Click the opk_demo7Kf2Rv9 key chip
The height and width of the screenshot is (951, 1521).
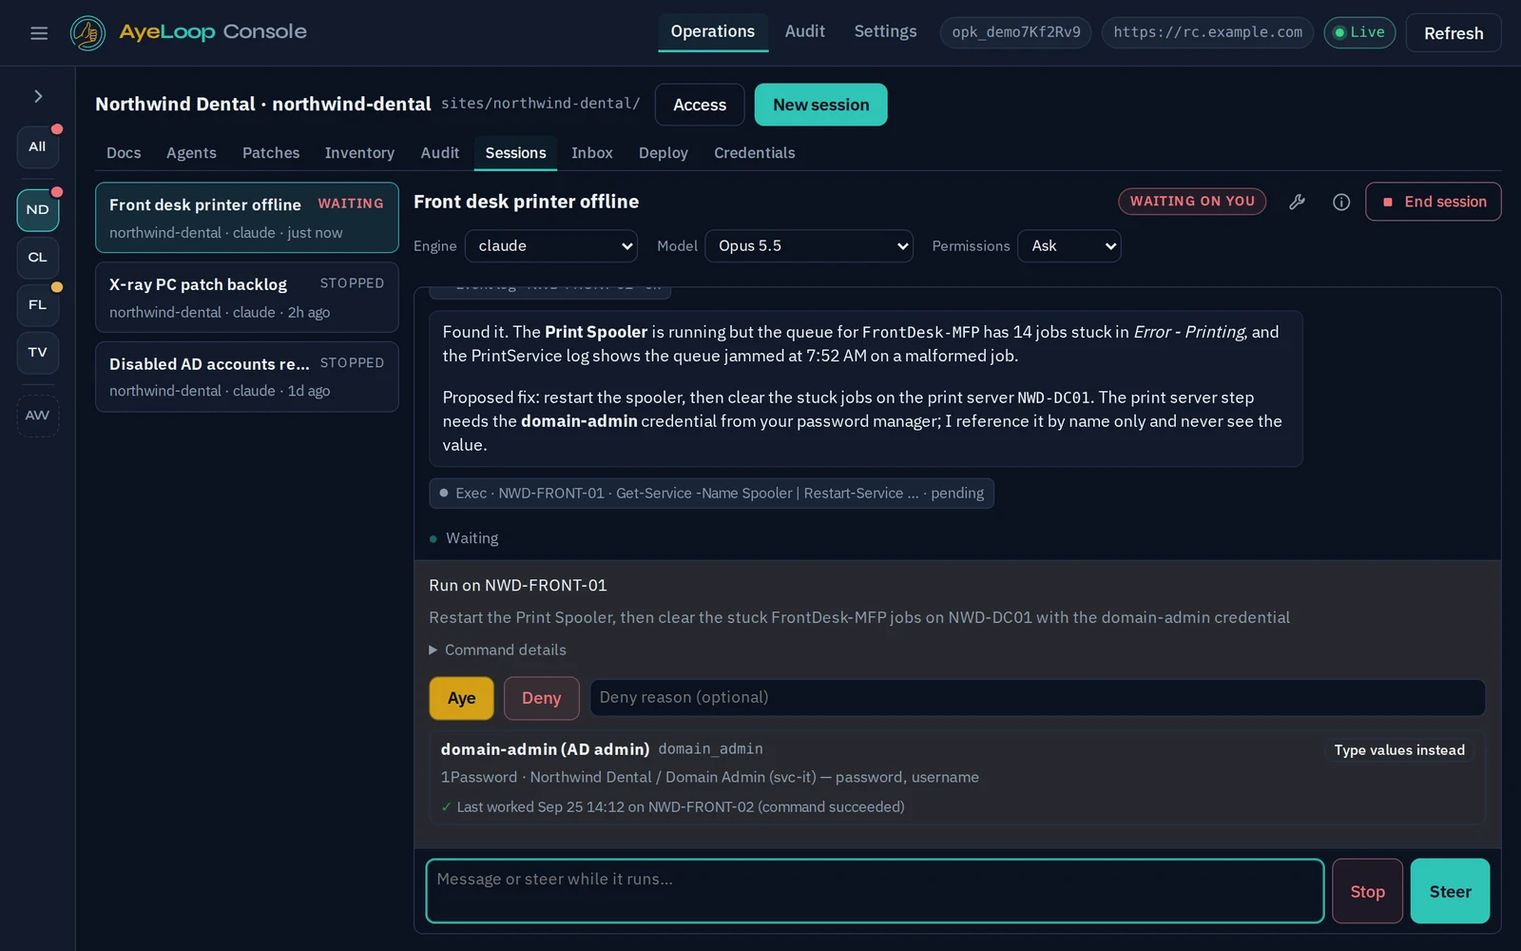1015,32
